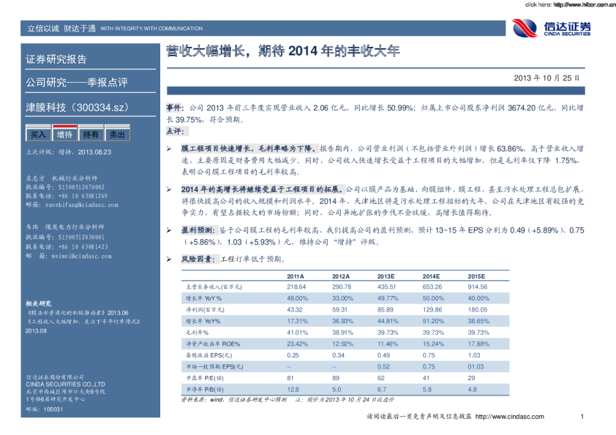Select the highlighted 增持 rating box
The image size is (616, 435).
tap(64, 135)
